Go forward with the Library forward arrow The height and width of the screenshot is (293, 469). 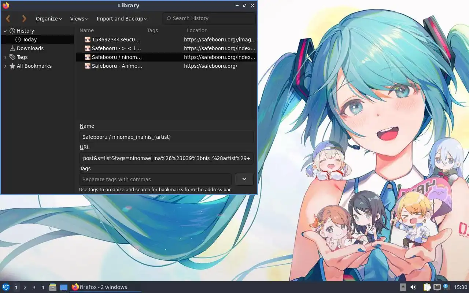coord(24,18)
